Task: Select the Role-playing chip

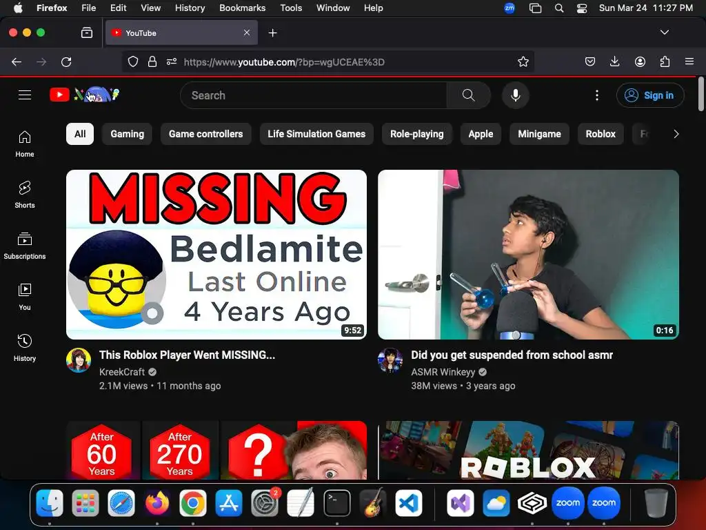Action: click(417, 134)
